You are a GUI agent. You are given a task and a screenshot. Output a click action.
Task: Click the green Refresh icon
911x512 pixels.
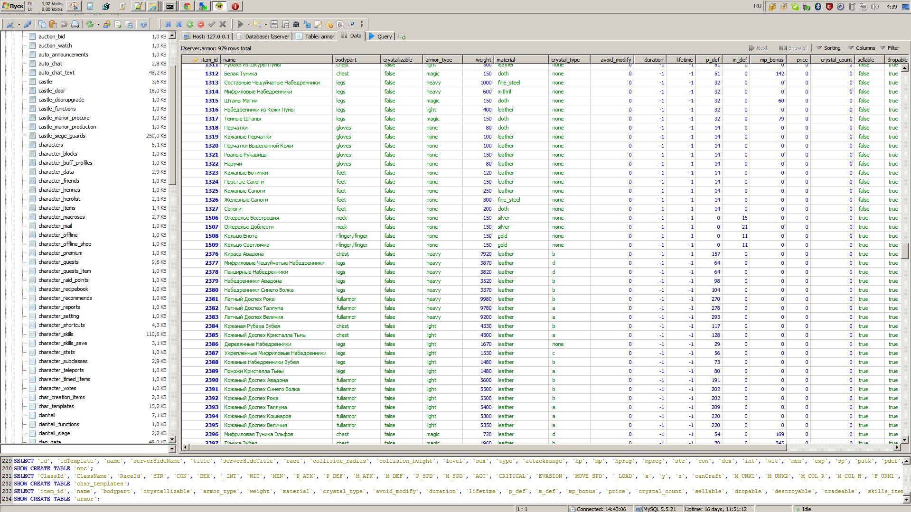(89, 24)
